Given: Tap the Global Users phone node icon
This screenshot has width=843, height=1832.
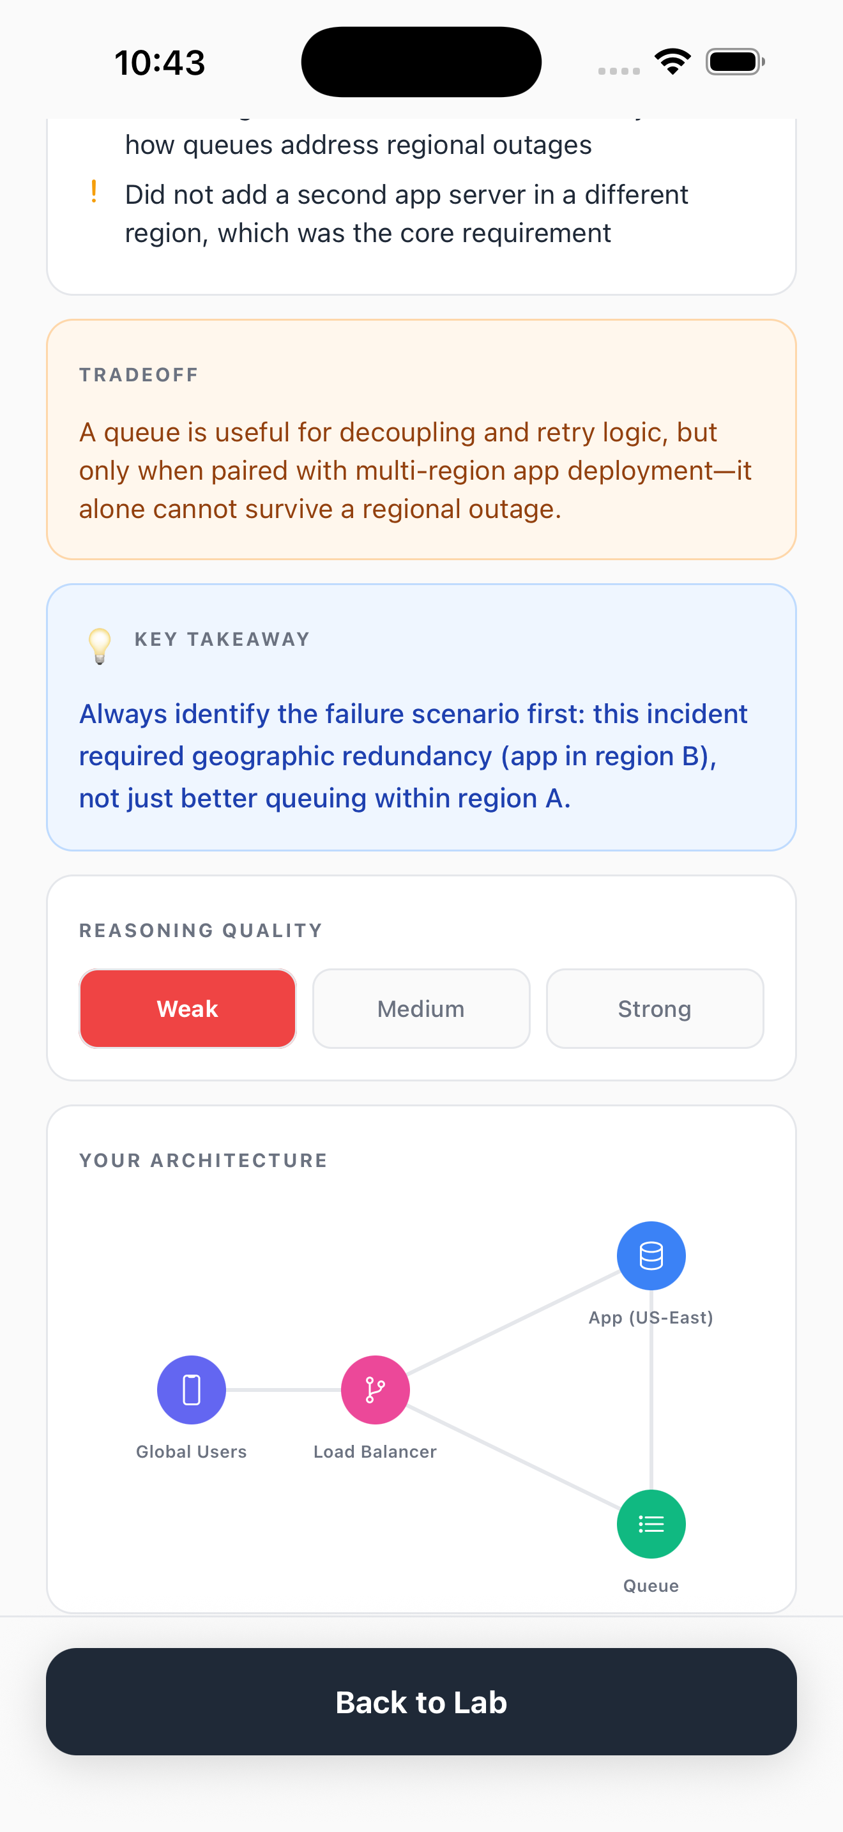Looking at the screenshot, I should click(191, 1389).
